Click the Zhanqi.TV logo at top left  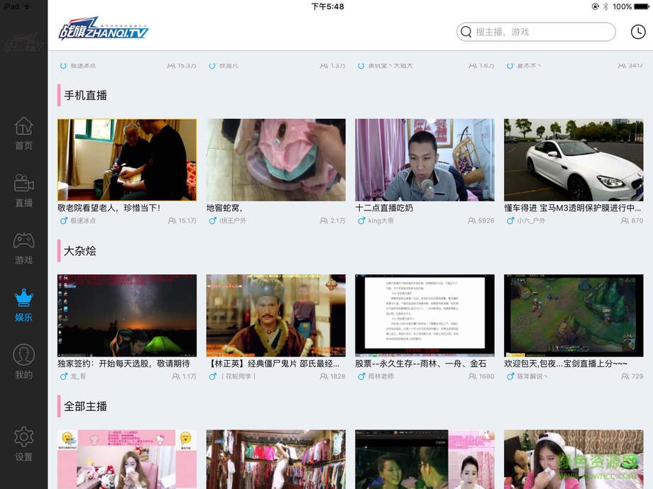point(101,31)
